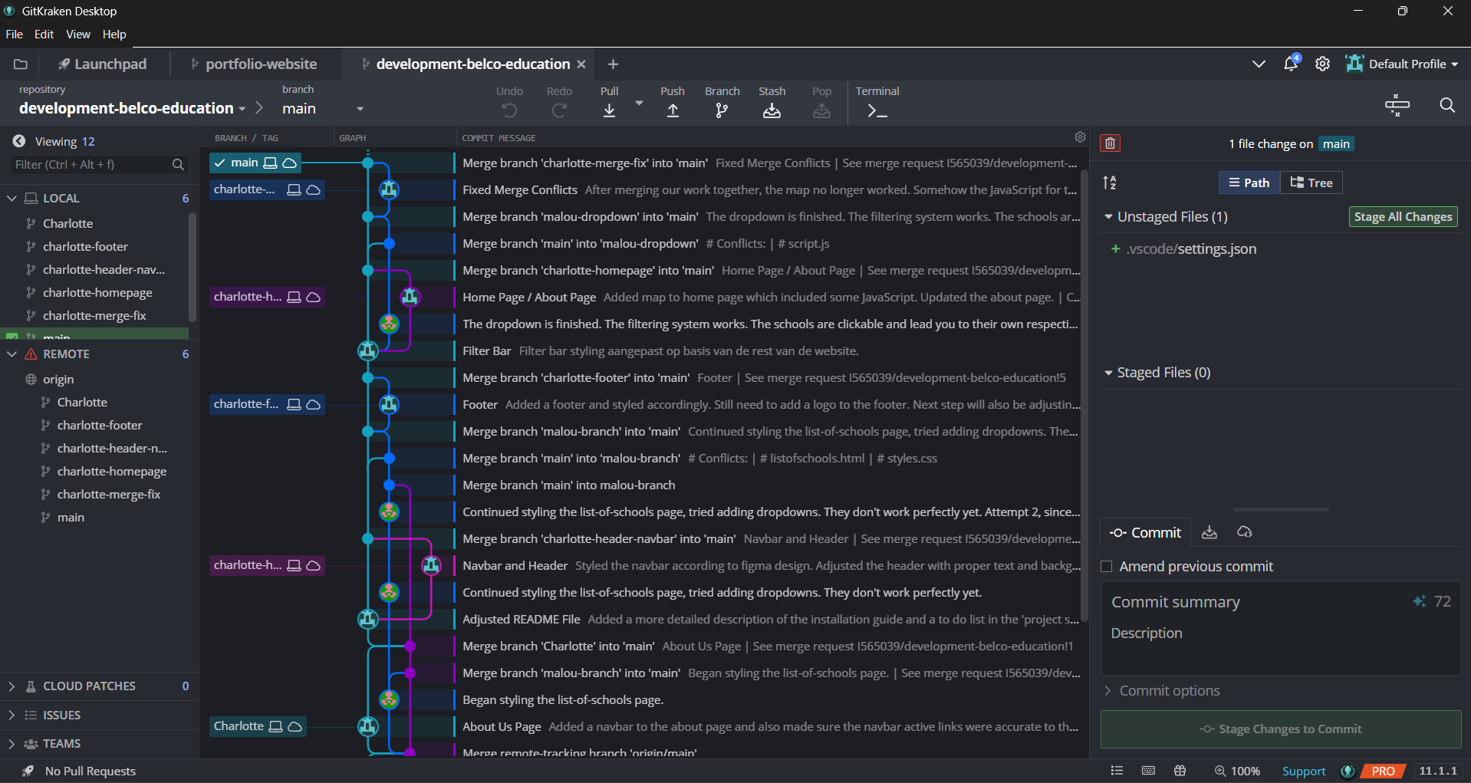The image size is (1471, 783).
Task: Push commits using the Push icon
Action: pyautogui.click(x=673, y=110)
